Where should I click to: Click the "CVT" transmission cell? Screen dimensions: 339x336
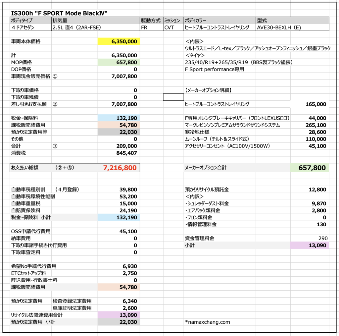click(x=173, y=28)
